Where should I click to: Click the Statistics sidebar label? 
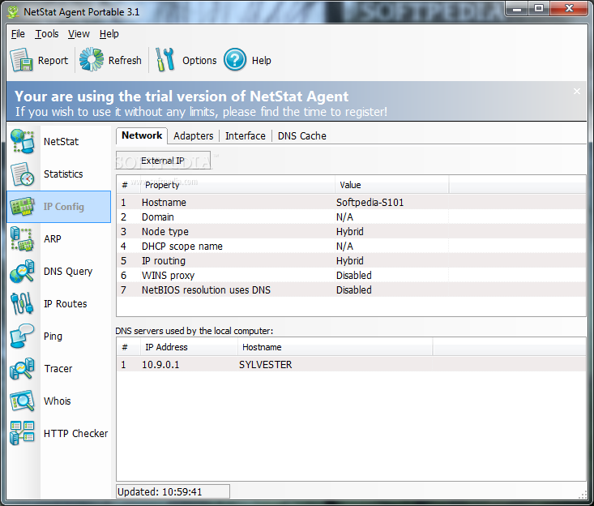[x=63, y=174]
